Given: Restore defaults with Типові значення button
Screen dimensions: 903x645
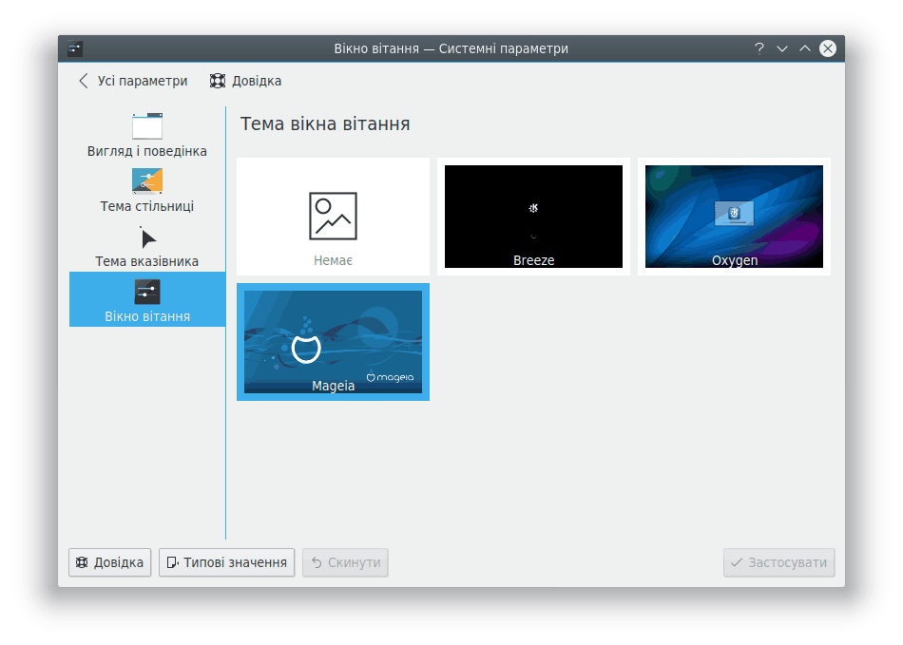Looking at the screenshot, I should tap(226, 562).
